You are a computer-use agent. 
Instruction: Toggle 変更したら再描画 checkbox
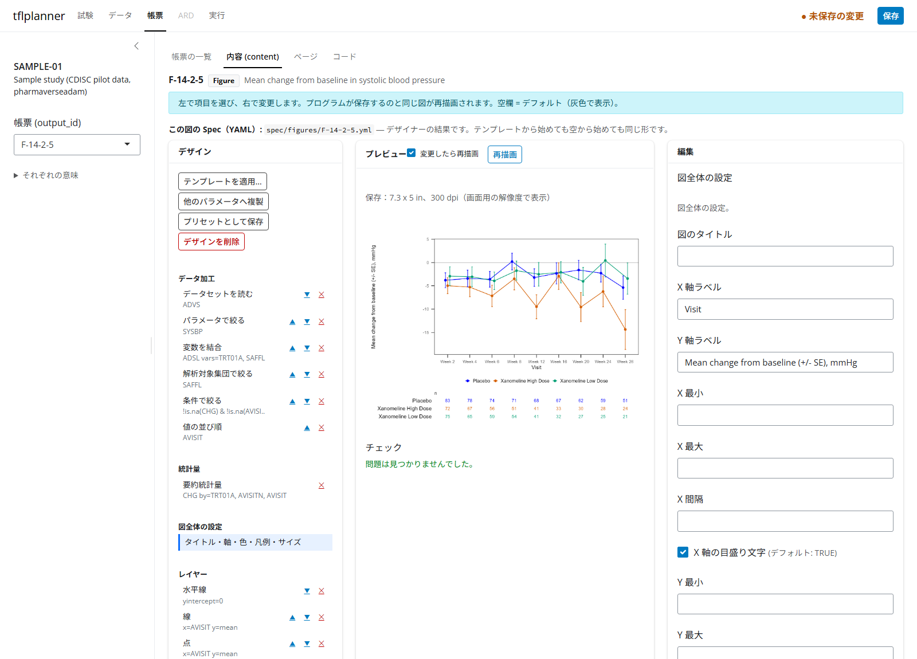click(411, 153)
